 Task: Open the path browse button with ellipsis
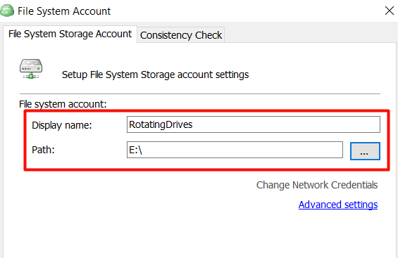(x=365, y=151)
